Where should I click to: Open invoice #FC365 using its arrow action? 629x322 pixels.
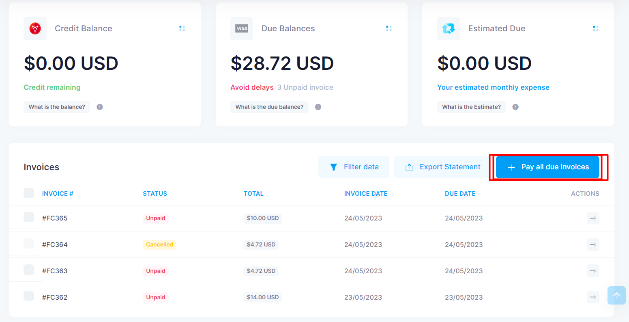[593, 218]
